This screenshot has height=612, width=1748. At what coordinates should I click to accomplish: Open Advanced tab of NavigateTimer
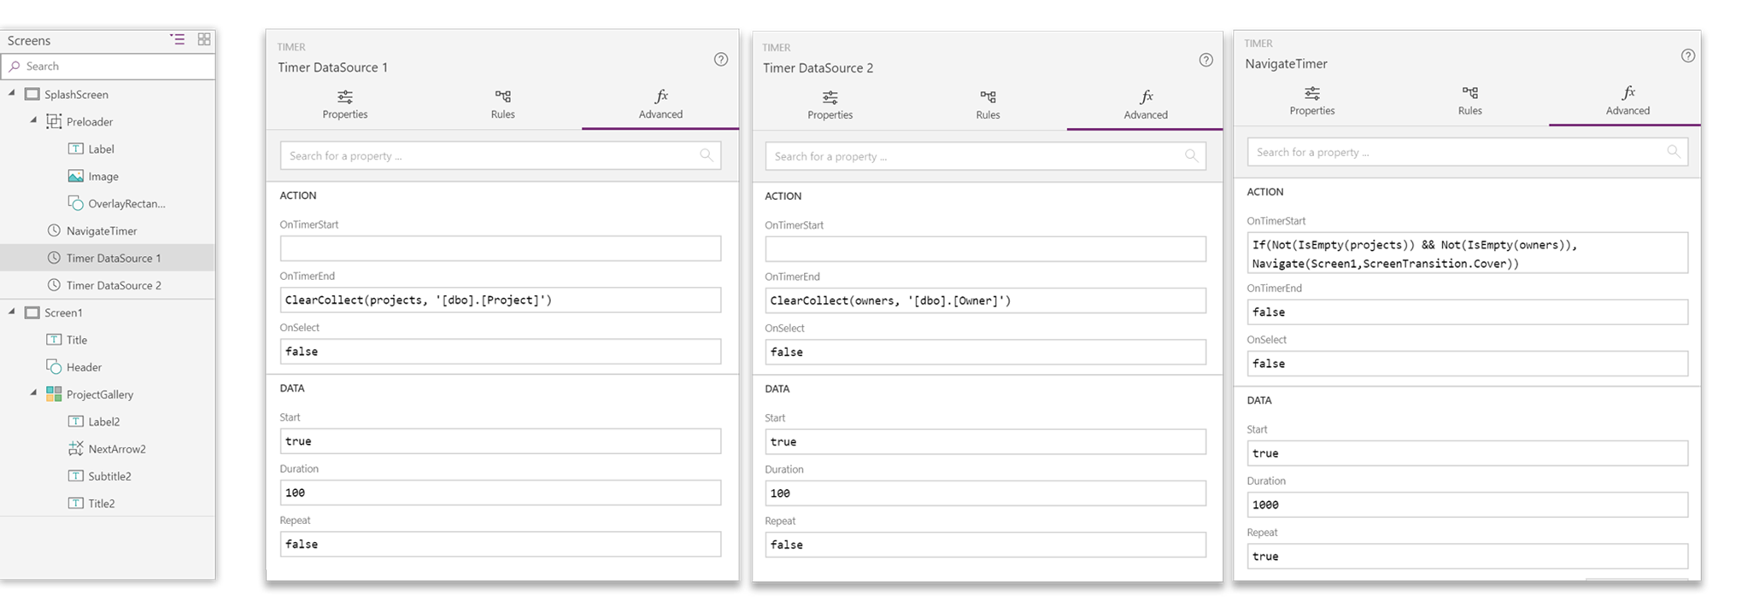(x=1628, y=102)
